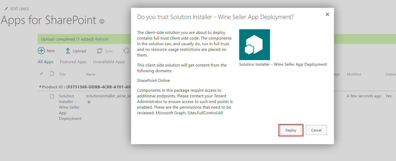396x161 pixels.
Task: Click the dialog title 'Do you trust Solution Installer'
Action: click(215, 17)
